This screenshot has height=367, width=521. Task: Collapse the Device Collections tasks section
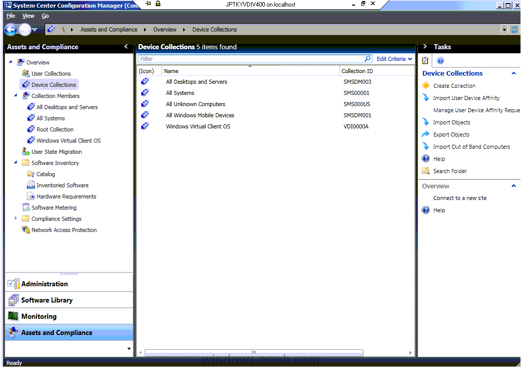click(x=514, y=73)
